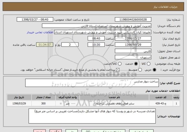Image resolution: width=187 pixels, height=132 pixels.
Task: Click the طبقه بندی موضوعی label
Action: pyautogui.click(x=168, y=64)
